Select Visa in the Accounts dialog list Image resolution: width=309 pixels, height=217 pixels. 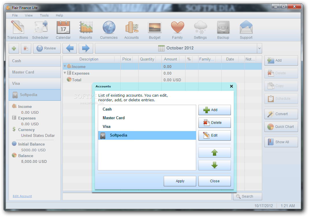tap(147, 126)
